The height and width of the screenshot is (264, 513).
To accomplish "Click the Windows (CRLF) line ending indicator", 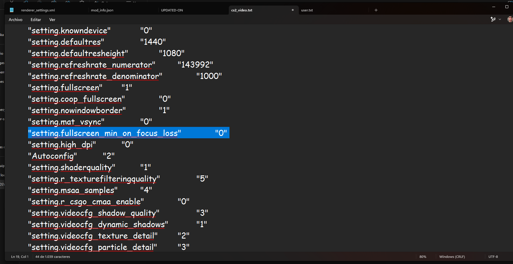I will [x=452, y=257].
